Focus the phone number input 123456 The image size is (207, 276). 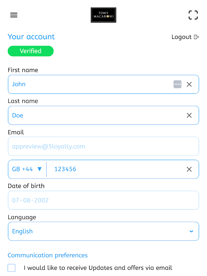coord(114,169)
